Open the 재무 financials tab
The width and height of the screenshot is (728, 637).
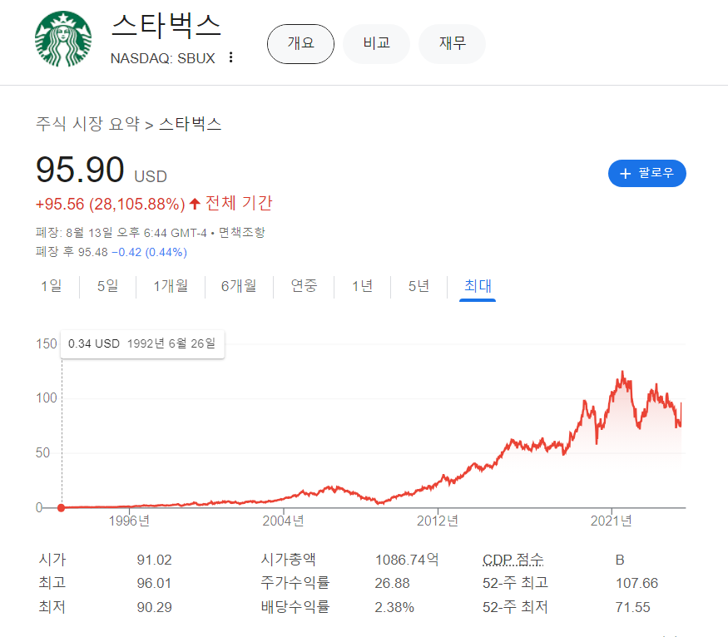(453, 43)
